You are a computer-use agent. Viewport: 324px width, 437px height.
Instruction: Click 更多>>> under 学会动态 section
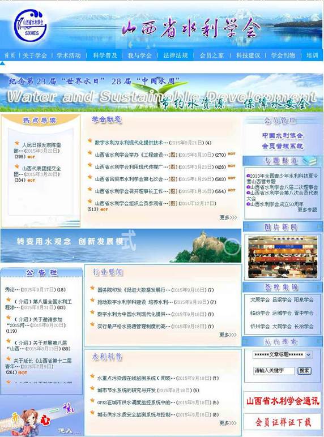(x=228, y=217)
